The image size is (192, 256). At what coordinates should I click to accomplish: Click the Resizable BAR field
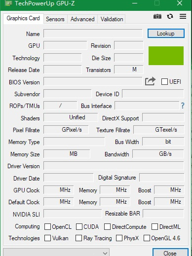click(x=163, y=214)
